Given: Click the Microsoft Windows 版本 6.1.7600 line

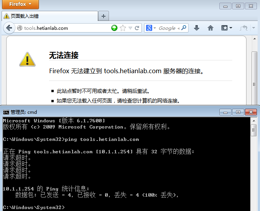Looking at the screenshot, I should click(54, 121).
